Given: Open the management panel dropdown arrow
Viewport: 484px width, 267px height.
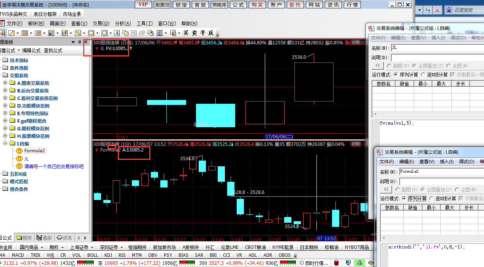Looking at the screenshot, I should point(73,42).
